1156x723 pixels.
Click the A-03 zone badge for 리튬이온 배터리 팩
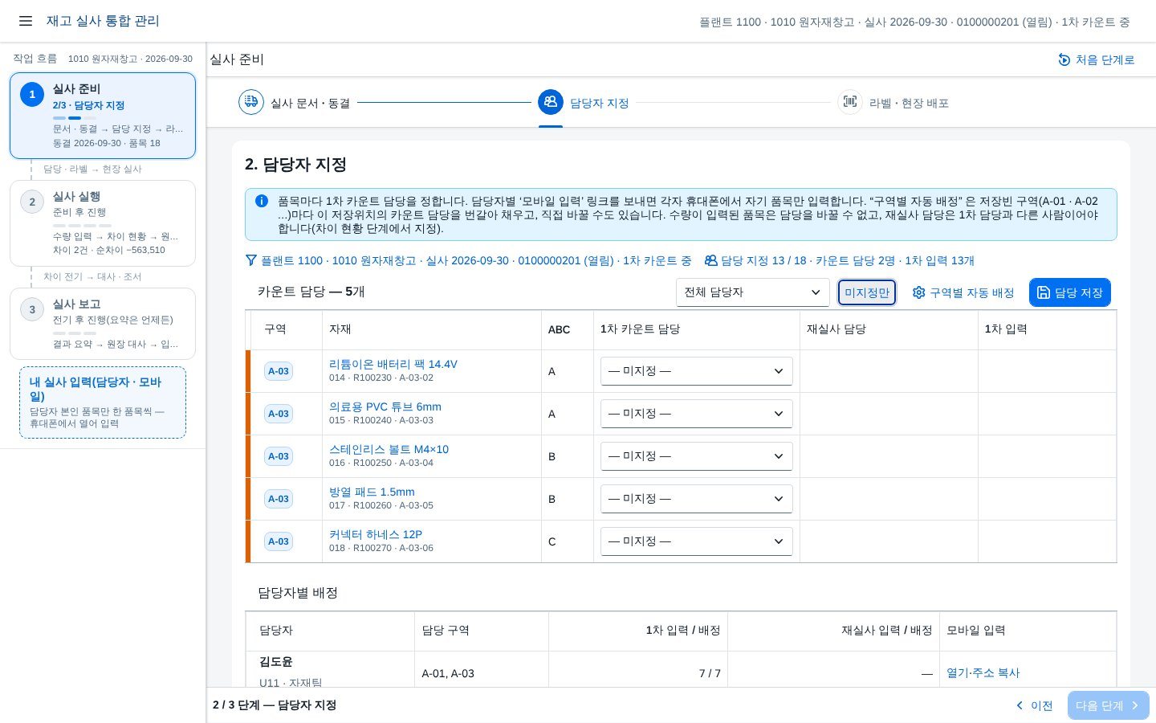(x=279, y=371)
